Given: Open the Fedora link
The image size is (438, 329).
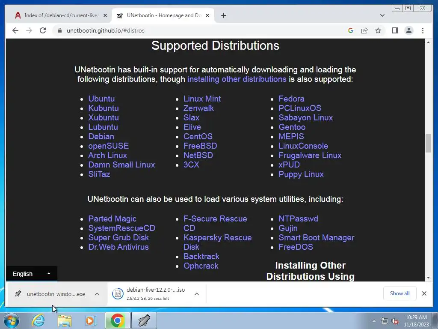Looking at the screenshot, I should 291,99.
